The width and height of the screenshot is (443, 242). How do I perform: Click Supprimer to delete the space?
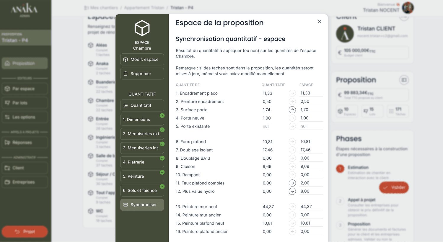tap(142, 73)
